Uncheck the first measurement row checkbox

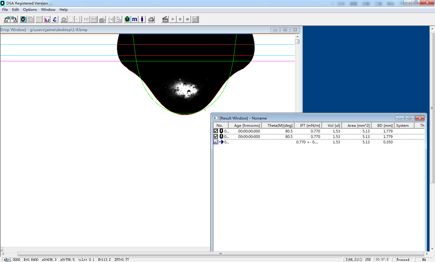pyautogui.click(x=216, y=131)
